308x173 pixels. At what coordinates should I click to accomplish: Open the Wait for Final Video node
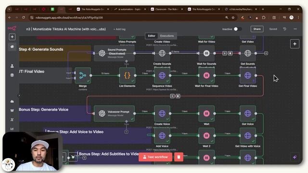[206, 75]
